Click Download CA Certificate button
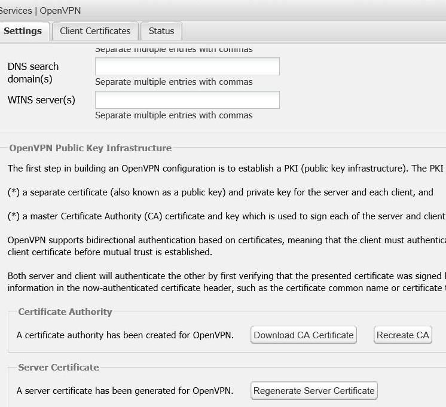Viewport: 446px width, 407px height. [x=304, y=335]
